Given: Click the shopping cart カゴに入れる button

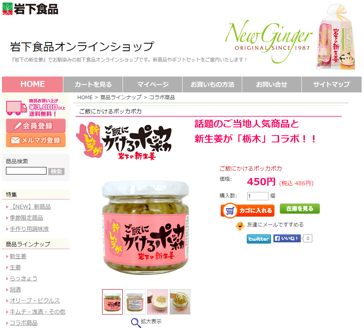Looking at the screenshot, I should (248, 210).
